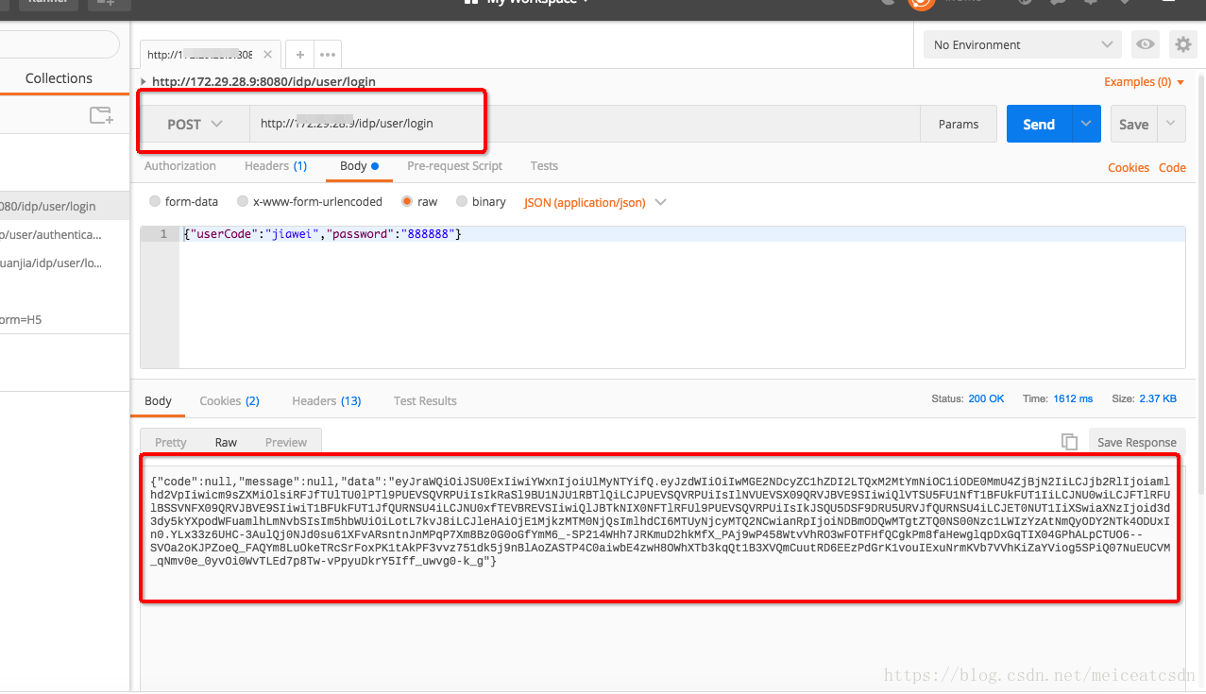Image resolution: width=1206 pixels, height=694 pixels.
Task: Open the Test Results tab
Action: 425,400
